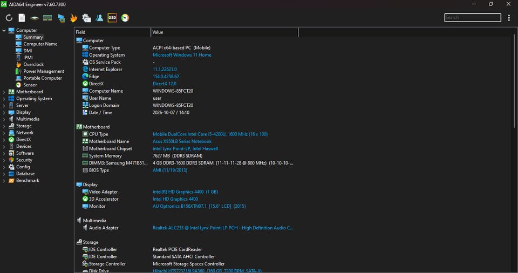This screenshot has width=518, height=273.
Task: Expand the Network tree node
Action: (x=4, y=133)
